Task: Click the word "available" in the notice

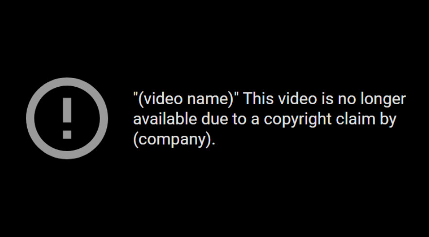Action: point(165,119)
